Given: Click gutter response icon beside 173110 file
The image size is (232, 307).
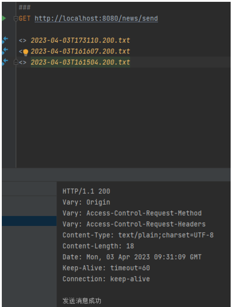Looking at the screenshot, I should [5, 40].
